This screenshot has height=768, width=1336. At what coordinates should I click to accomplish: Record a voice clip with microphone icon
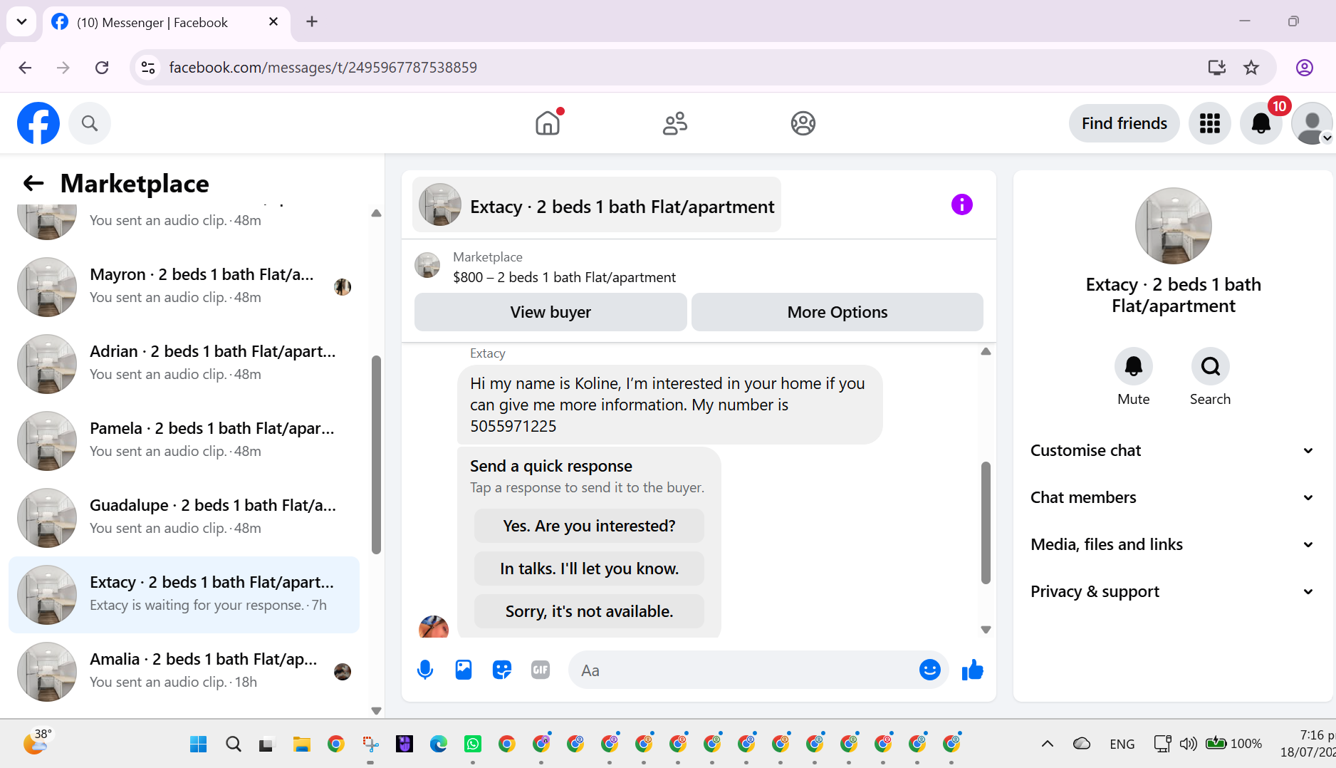(425, 670)
